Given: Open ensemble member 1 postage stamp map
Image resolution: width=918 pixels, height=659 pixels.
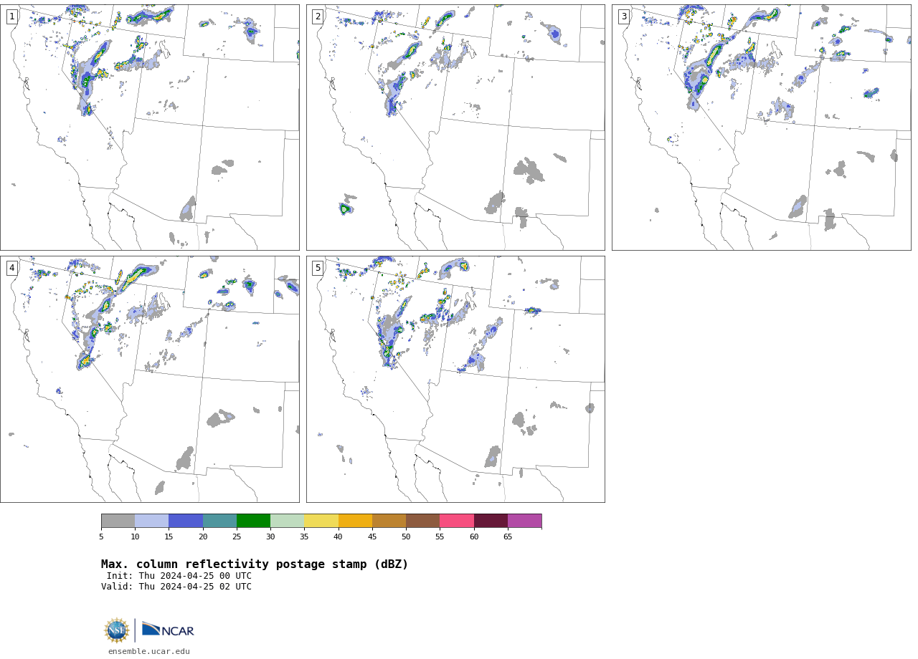Looking at the screenshot, I should click(150, 128).
